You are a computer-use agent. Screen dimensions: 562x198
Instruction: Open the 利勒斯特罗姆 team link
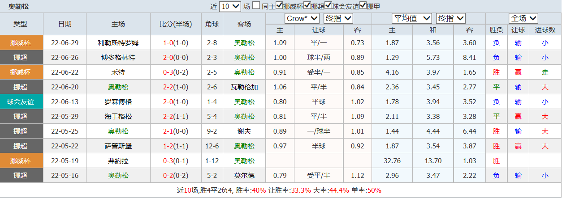(x=118, y=43)
